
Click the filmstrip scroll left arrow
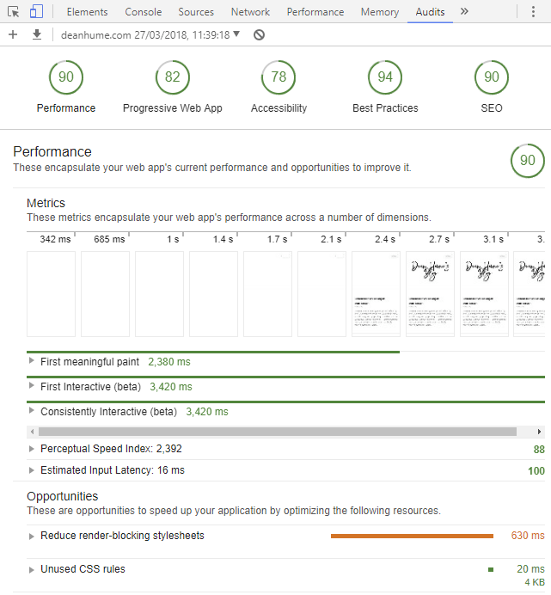tap(33, 432)
